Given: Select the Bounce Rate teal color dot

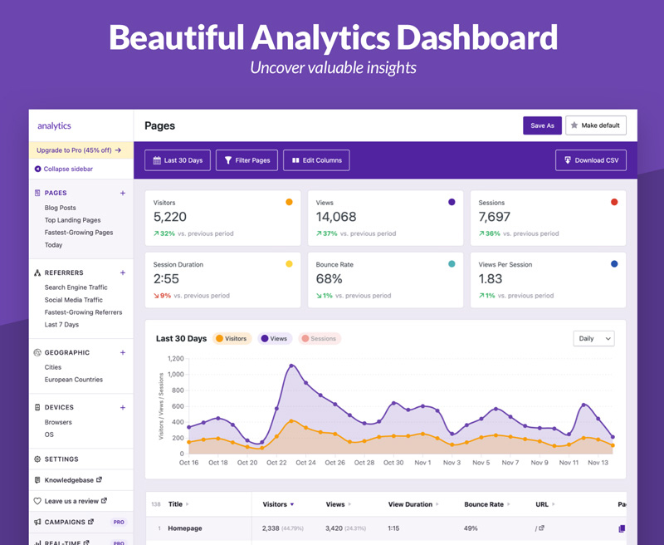Looking at the screenshot, I should tap(452, 264).
